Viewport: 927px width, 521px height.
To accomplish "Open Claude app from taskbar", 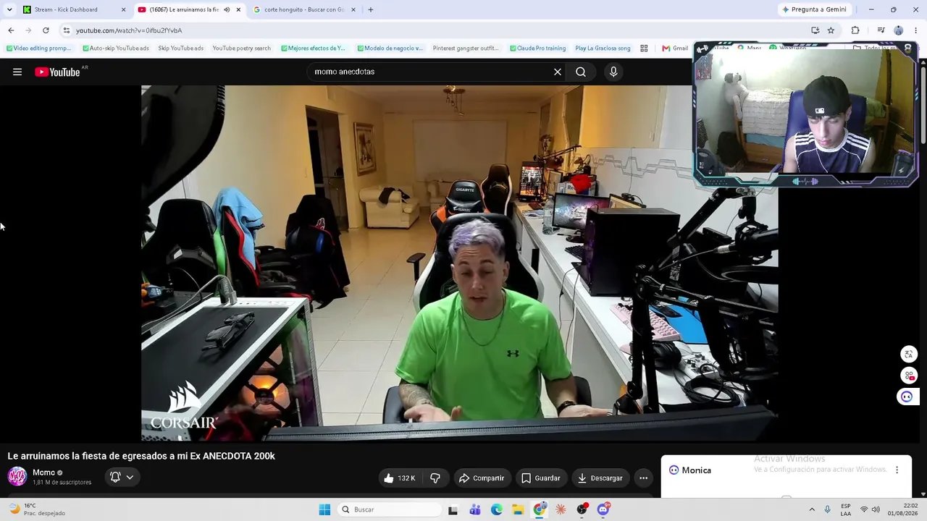I will [561, 509].
